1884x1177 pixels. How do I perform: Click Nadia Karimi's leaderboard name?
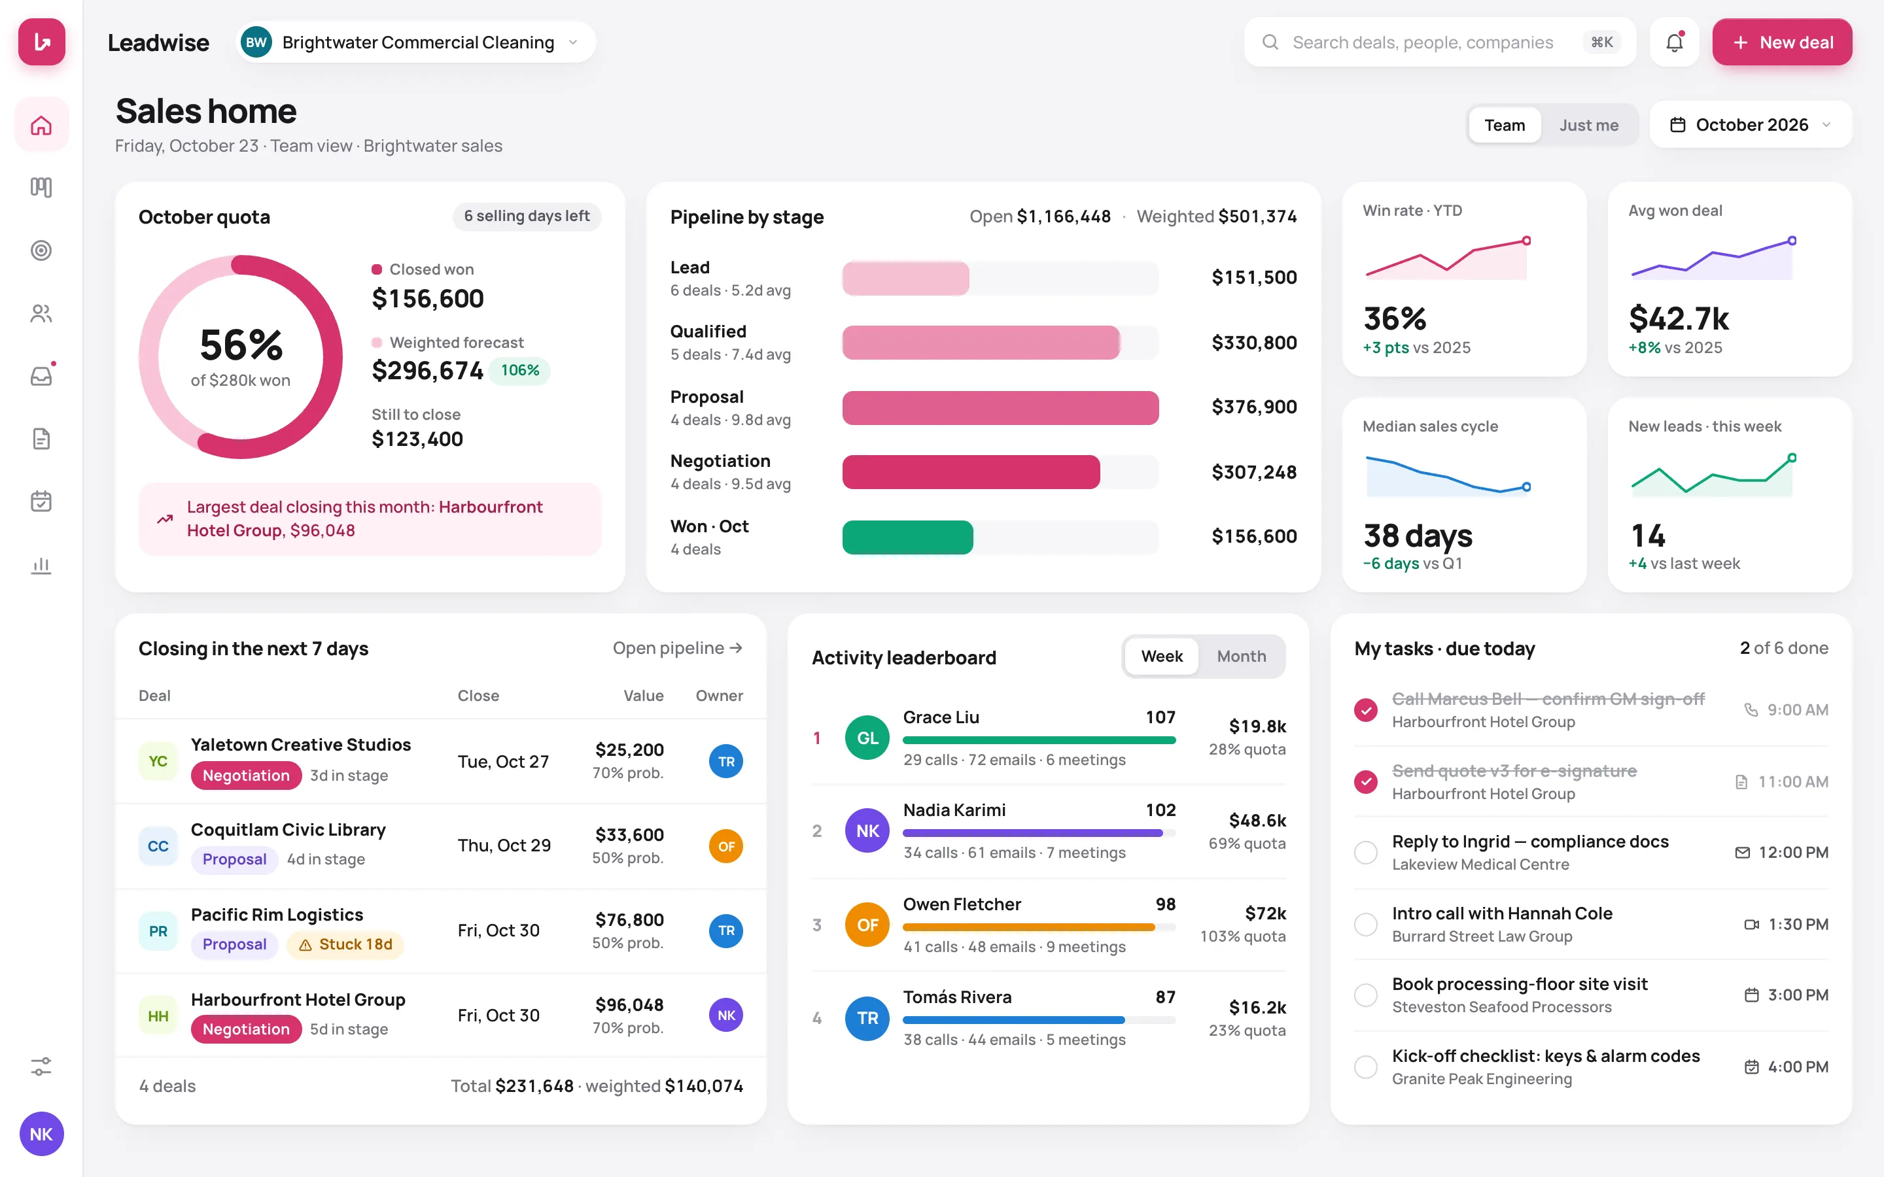click(954, 810)
